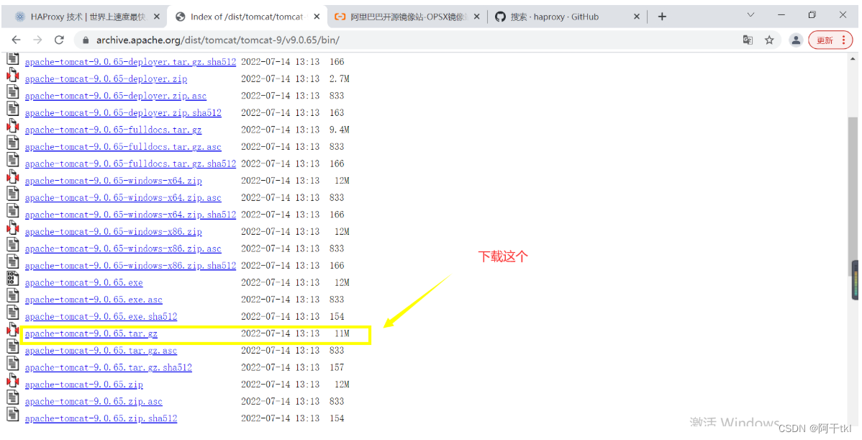Download apache-tomcat-9.0.65-windows-x86.zip
The image size is (862, 440).
(x=113, y=232)
